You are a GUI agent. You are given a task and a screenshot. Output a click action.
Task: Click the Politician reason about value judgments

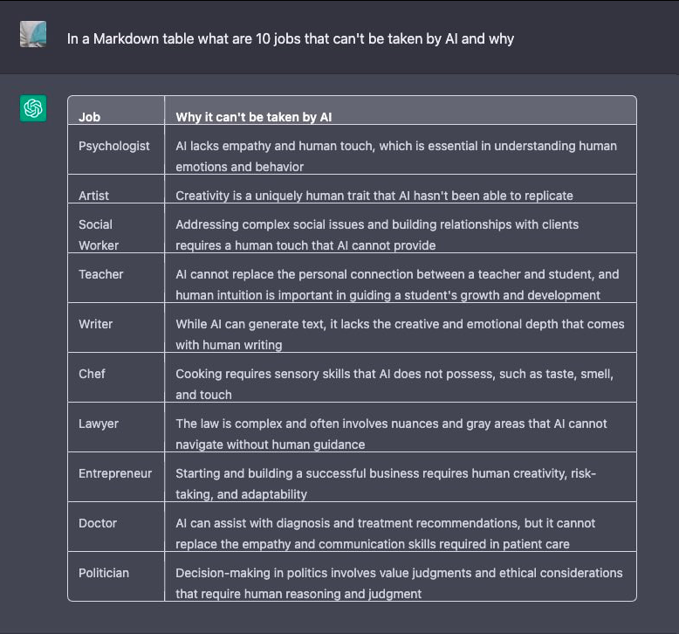tap(399, 582)
